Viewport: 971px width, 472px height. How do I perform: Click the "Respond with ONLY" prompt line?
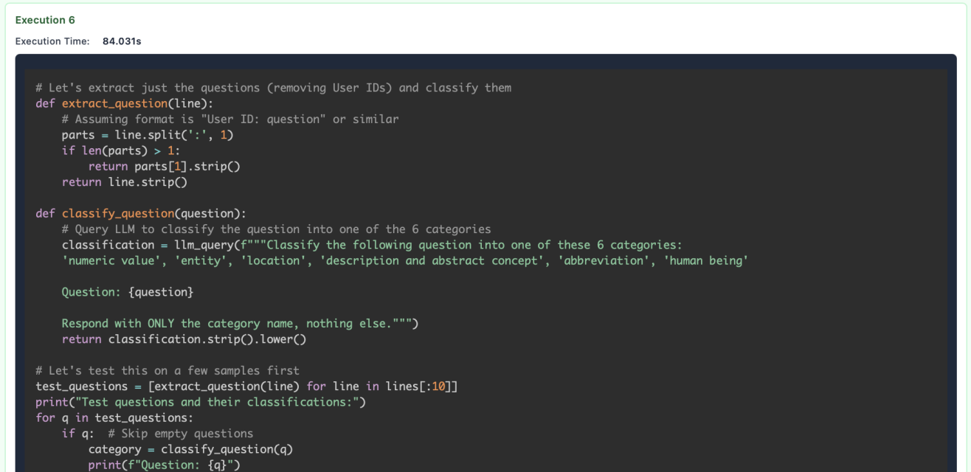[x=240, y=323]
